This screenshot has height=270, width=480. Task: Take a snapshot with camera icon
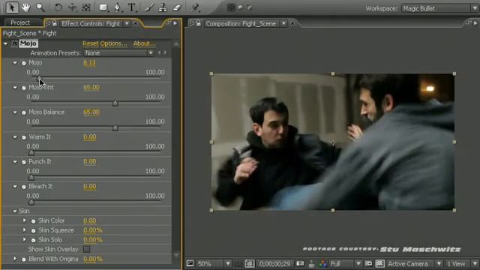[300, 263]
